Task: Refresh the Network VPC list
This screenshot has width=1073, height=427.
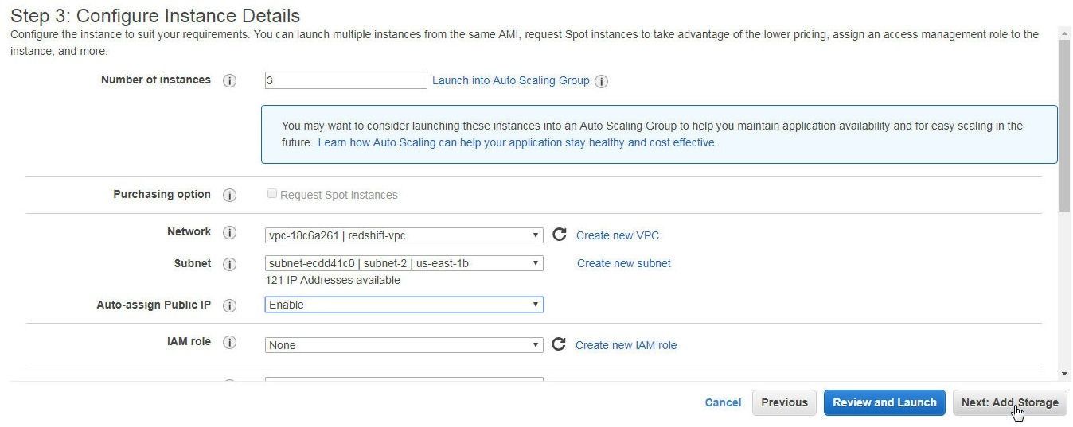Action: point(560,235)
